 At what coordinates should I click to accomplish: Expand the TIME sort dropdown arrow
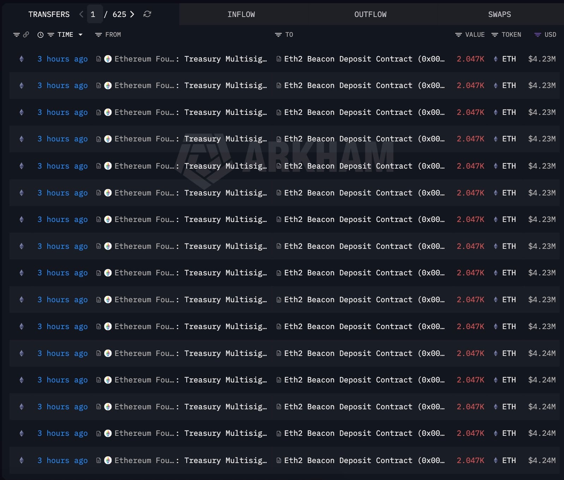80,35
